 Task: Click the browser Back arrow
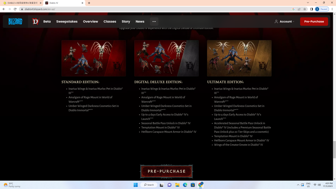[4, 9]
